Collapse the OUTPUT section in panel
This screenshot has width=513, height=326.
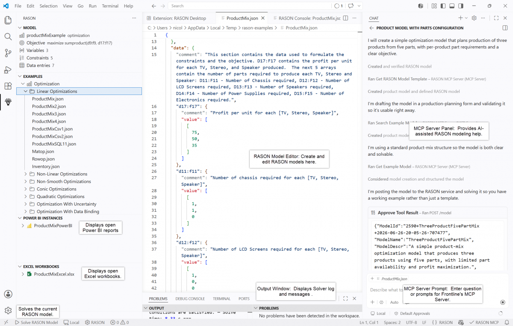coord(146,308)
